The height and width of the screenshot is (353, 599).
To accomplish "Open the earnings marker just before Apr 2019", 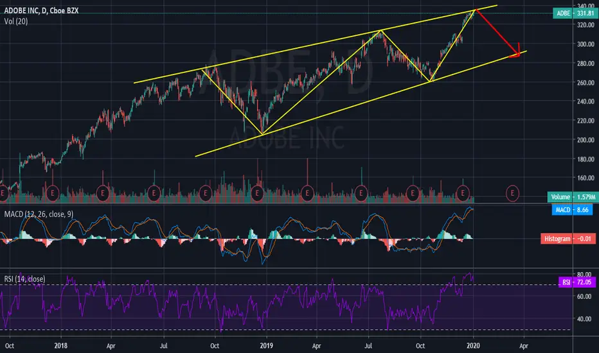I will pyautogui.click(x=307, y=193).
